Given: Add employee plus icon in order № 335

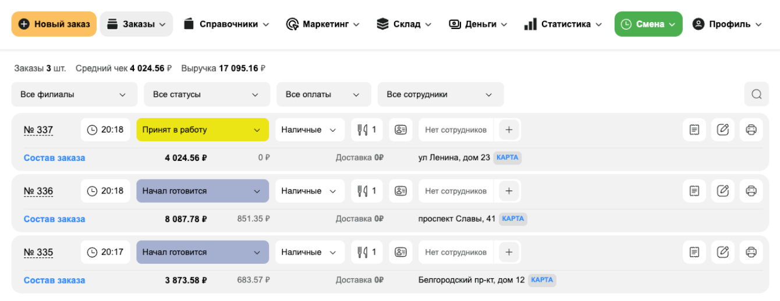Looking at the screenshot, I should [x=509, y=252].
